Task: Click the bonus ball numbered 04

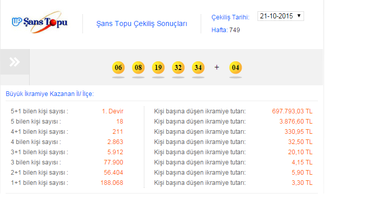Action: click(x=235, y=67)
